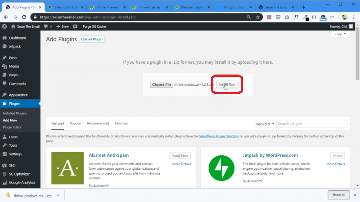Bookmark this page with the star icon
The height and width of the screenshot is (202, 360).
258,17
